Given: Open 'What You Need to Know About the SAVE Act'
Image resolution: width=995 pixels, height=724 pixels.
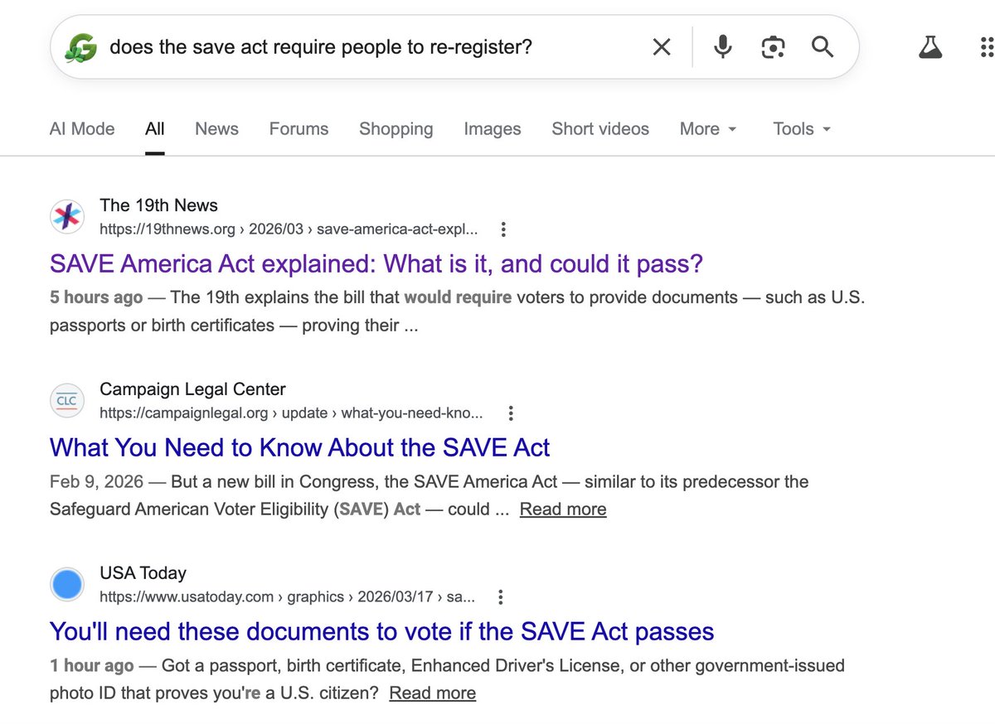Looking at the screenshot, I should (x=300, y=448).
